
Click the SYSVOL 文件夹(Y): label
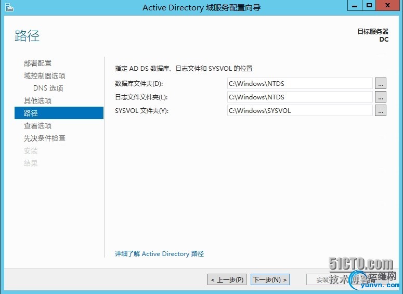pyautogui.click(x=141, y=111)
